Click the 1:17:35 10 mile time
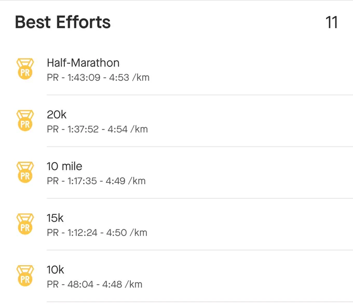353x304 pixels. coord(82,181)
